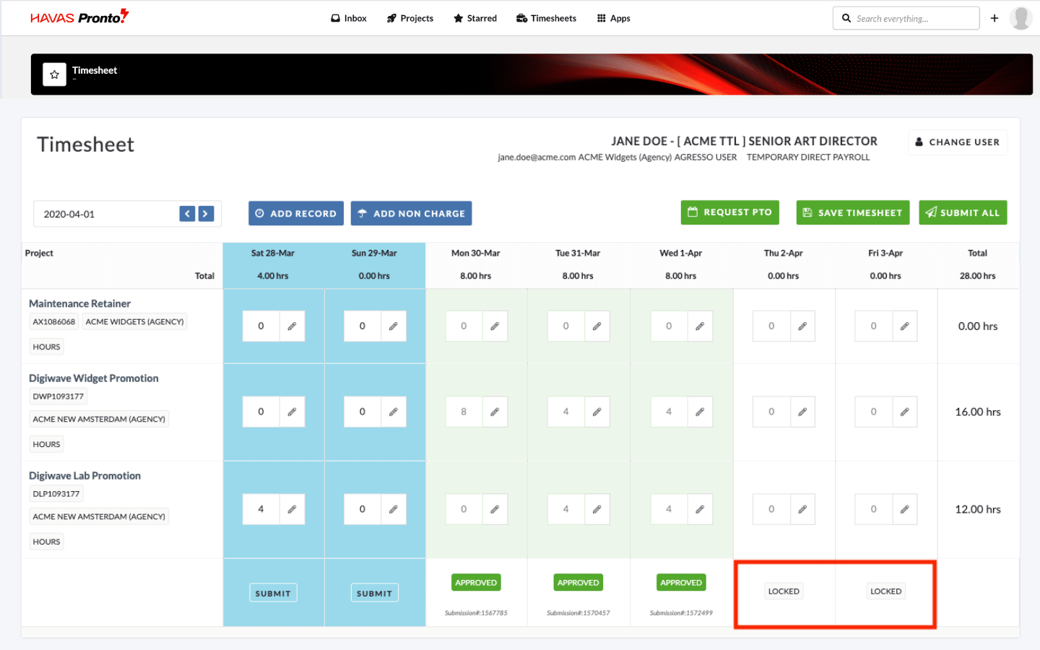Edit Maintenance Retainer Fri 3-Apr pencil
This screenshot has width=1040, height=650.
click(x=904, y=326)
